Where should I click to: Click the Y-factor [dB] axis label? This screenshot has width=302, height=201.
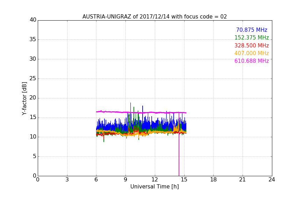coord(24,98)
